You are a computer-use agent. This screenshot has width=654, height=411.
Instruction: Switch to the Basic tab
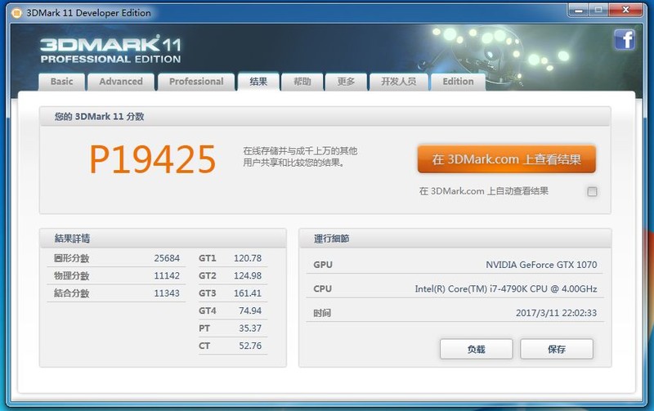[x=62, y=82]
